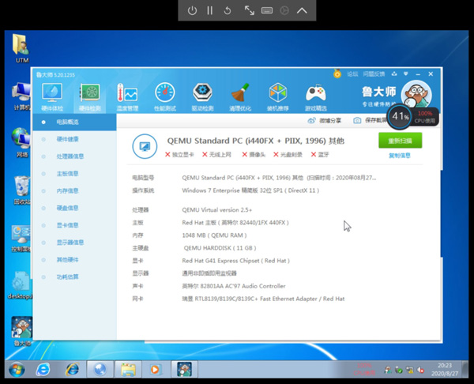Click the UTM power button

(192, 10)
